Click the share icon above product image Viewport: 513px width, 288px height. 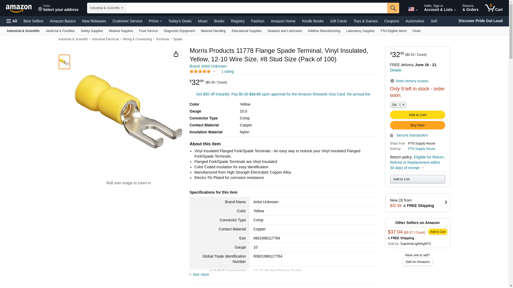click(176, 54)
